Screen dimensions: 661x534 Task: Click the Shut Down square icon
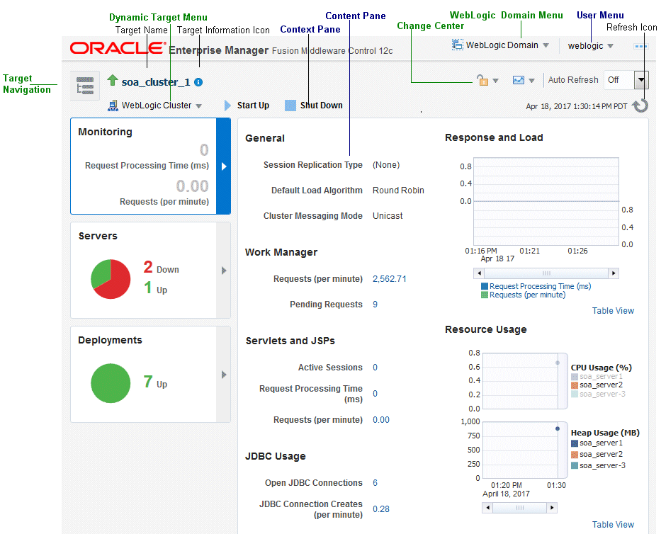(x=290, y=106)
